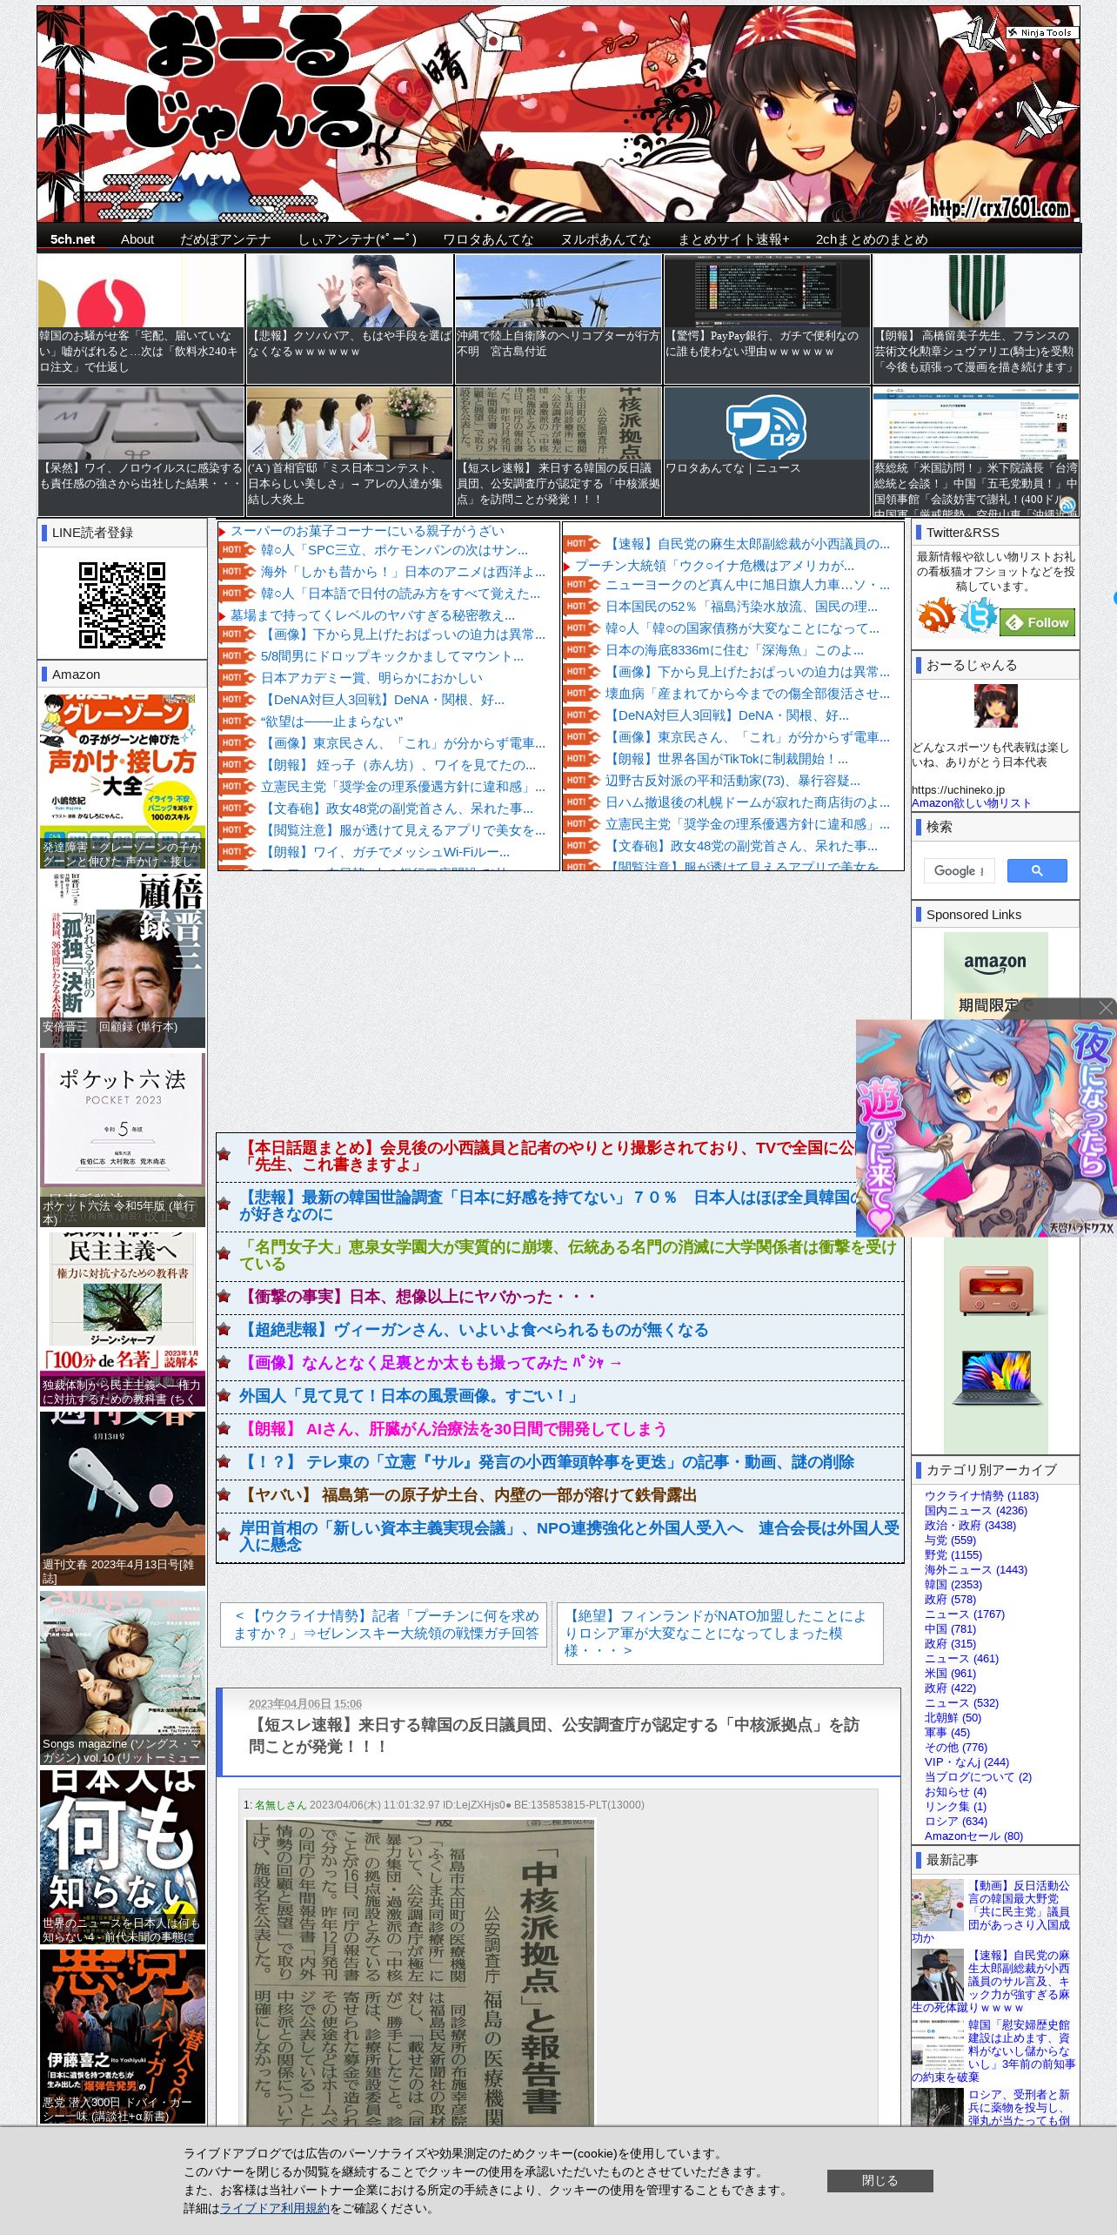Open the 2chまとめのまとめ navigation tab
The width and height of the screenshot is (1117, 2235).
(872, 238)
